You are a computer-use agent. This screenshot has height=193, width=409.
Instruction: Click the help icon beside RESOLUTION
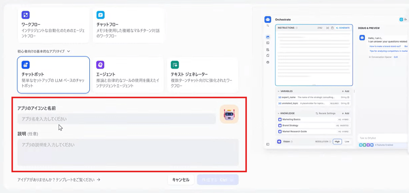coord(330,142)
